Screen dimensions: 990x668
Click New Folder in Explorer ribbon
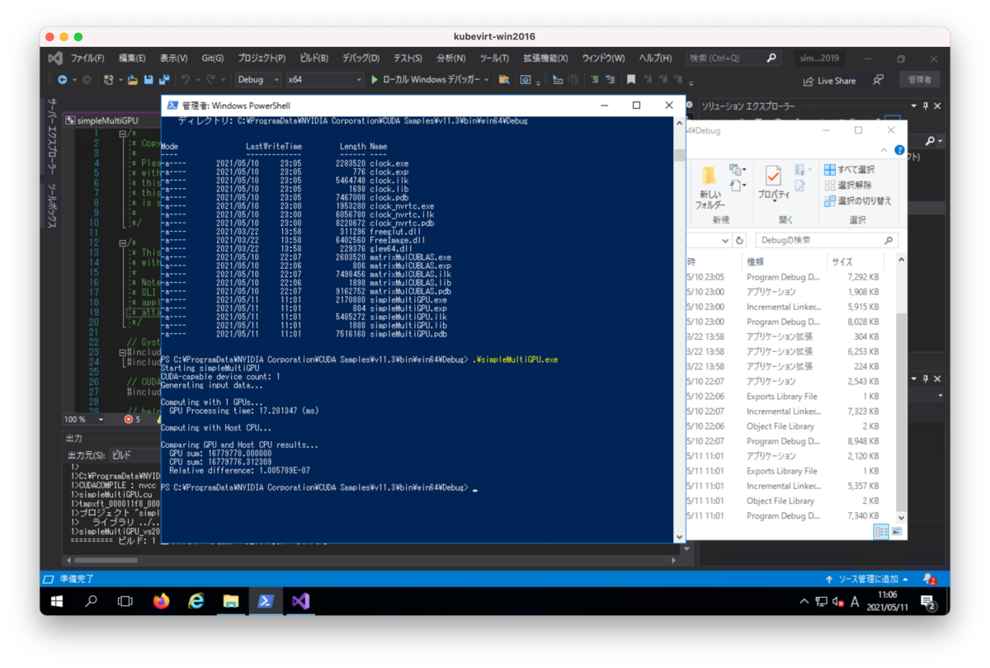click(709, 186)
